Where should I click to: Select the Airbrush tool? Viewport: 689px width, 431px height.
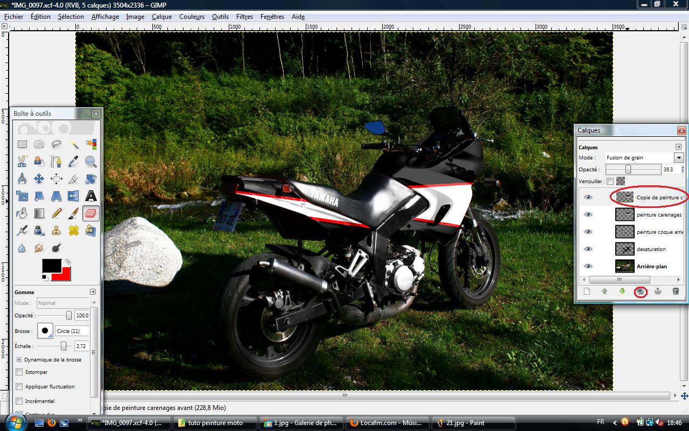tap(22, 231)
